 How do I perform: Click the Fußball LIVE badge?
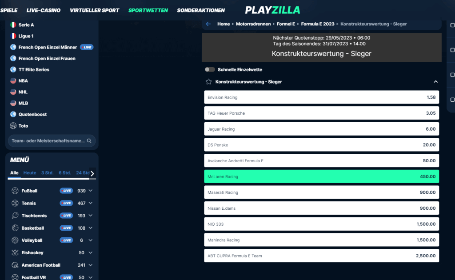(66, 191)
